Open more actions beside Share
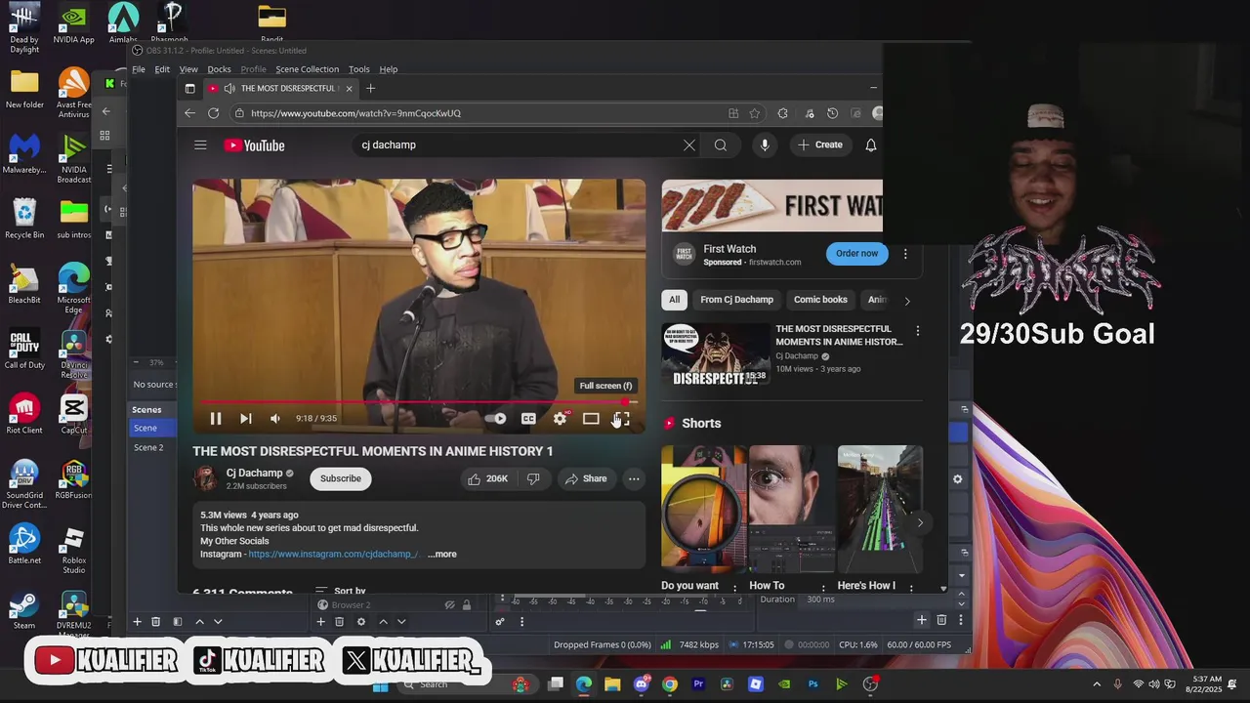This screenshot has width=1250, height=703. [x=634, y=478]
